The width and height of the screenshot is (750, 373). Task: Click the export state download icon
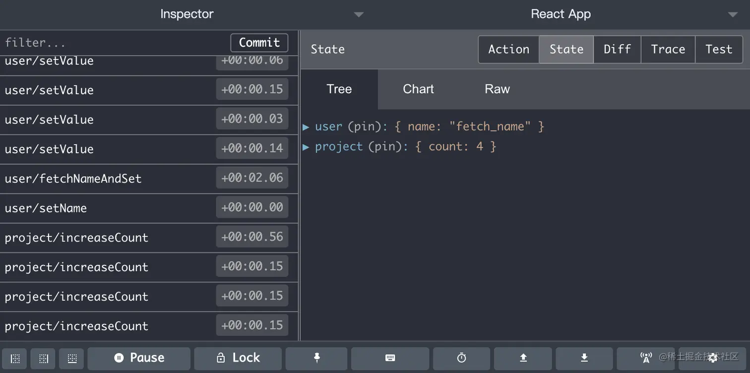pyautogui.click(x=584, y=358)
